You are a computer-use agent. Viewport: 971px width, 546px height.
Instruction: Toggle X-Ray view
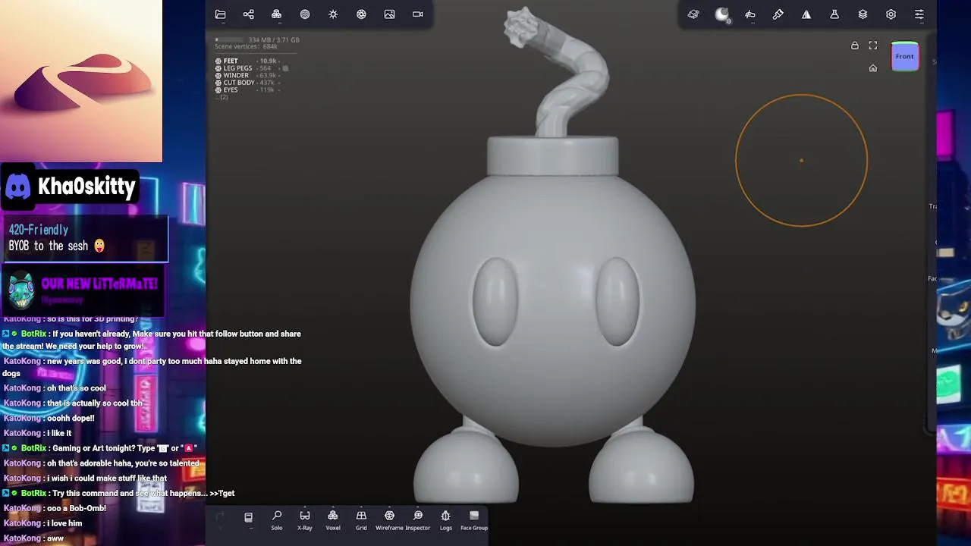click(x=305, y=520)
